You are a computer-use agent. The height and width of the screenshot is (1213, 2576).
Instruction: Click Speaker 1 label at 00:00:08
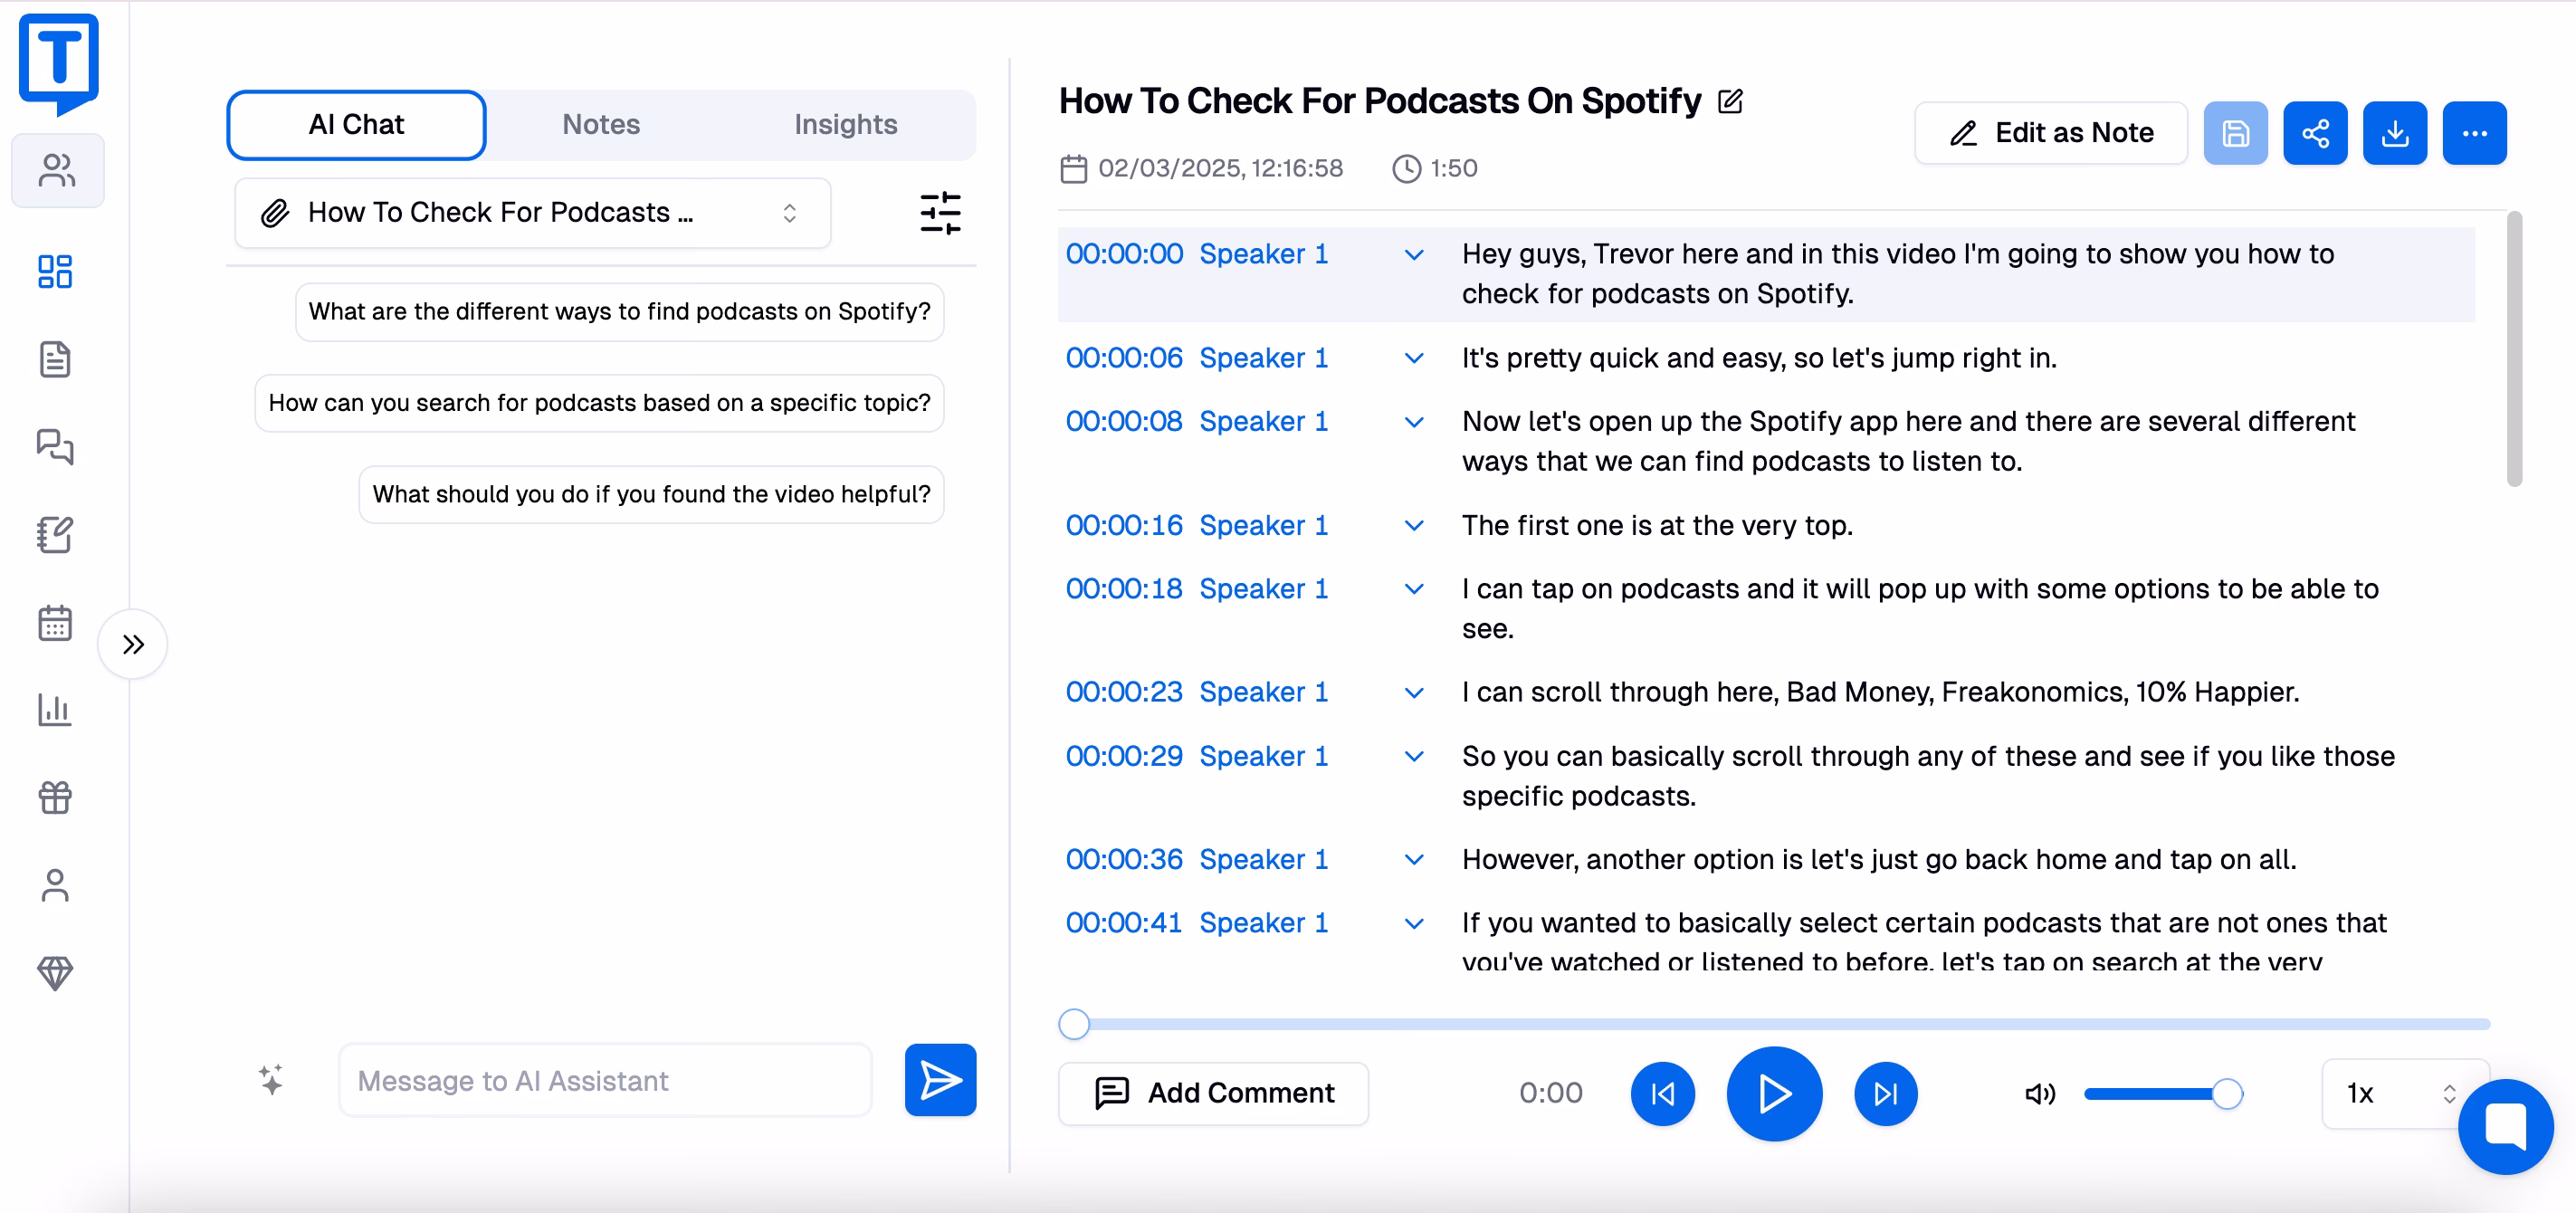point(1263,422)
